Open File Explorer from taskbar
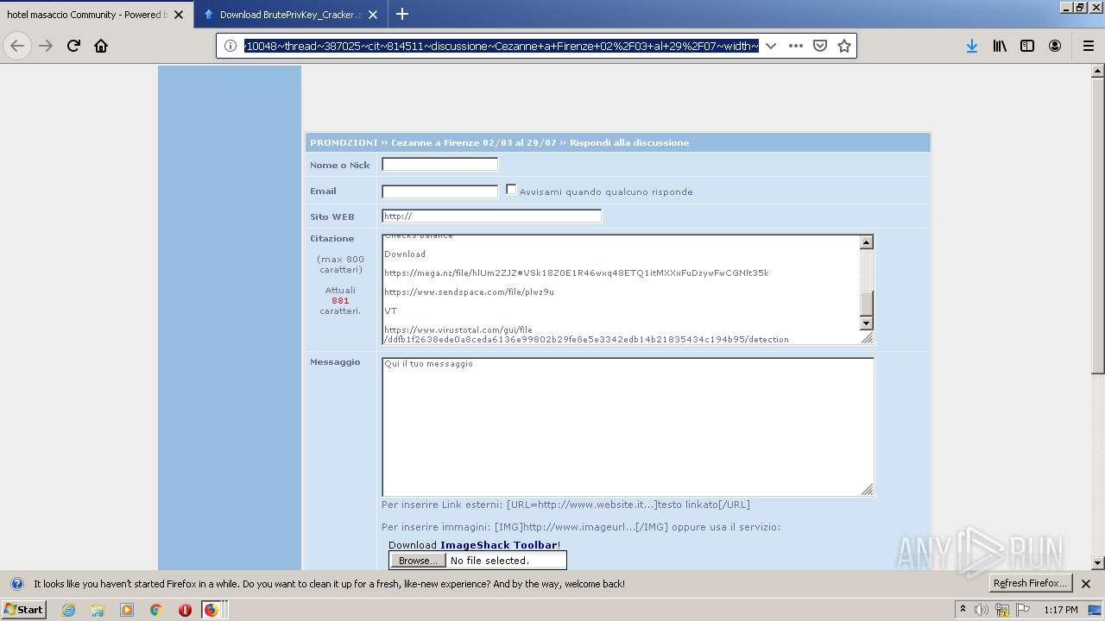This screenshot has height=621, width=1105. pyautogui.click(x=98, y=610)
